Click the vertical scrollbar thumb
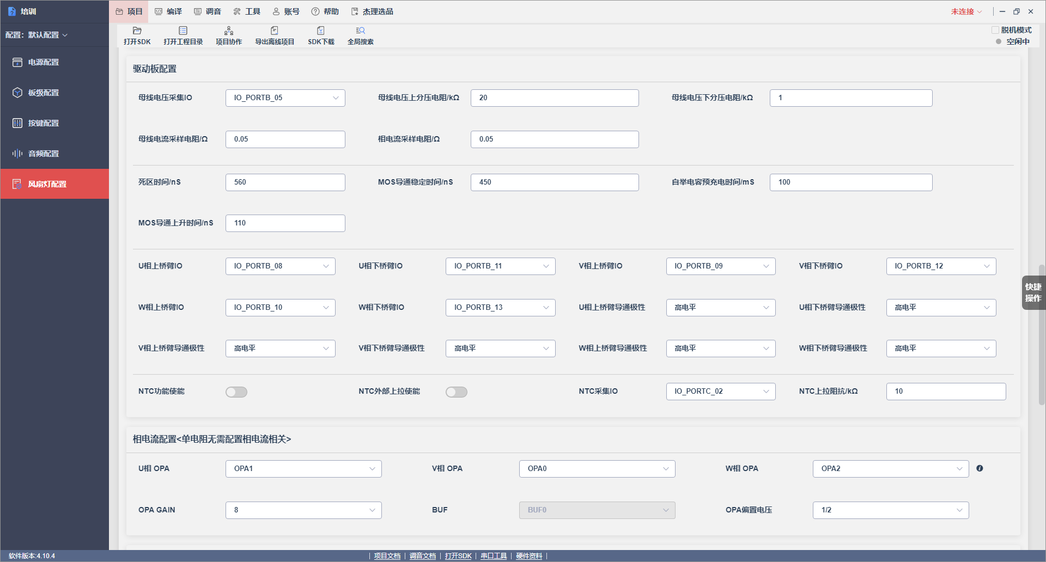This screenshot has width=1046, height=562. [x=1042, y=335]
